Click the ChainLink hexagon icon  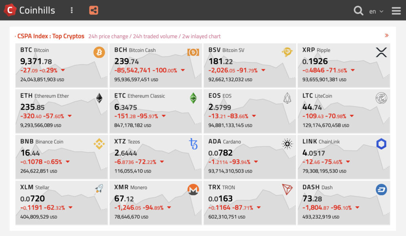click(x=381, y=144)
